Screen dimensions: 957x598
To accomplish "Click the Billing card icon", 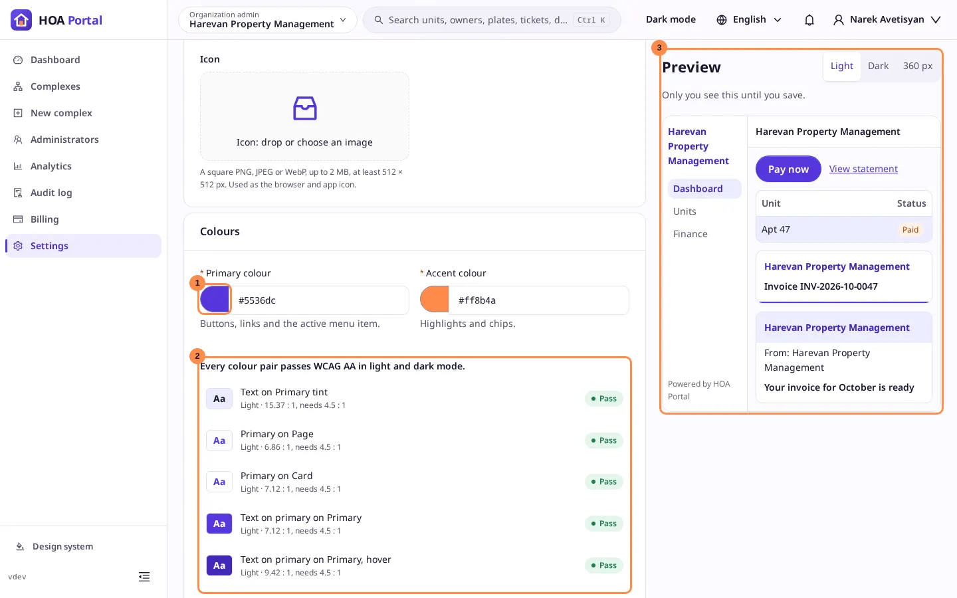I will [x=18, y=219].
